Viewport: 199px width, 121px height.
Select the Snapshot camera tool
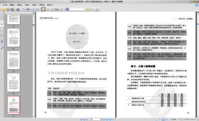[57, 9]
